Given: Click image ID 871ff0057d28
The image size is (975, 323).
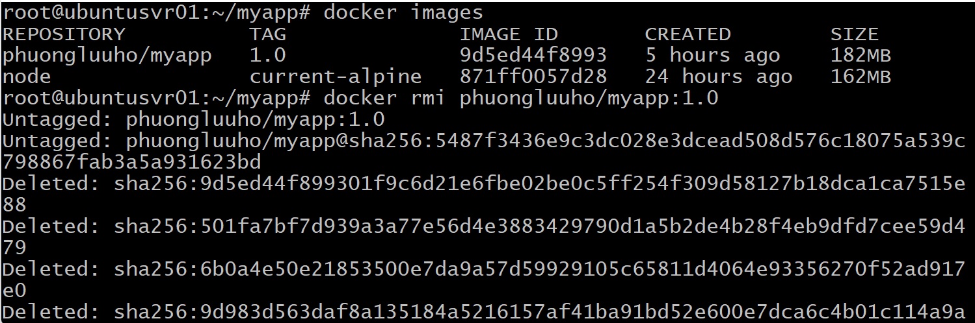Looking at the screenshot, I should point(533,77).
